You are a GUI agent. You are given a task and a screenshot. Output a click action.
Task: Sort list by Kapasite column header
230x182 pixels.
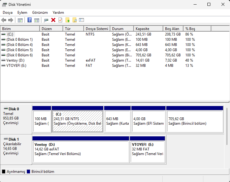[x=149, y=28]
